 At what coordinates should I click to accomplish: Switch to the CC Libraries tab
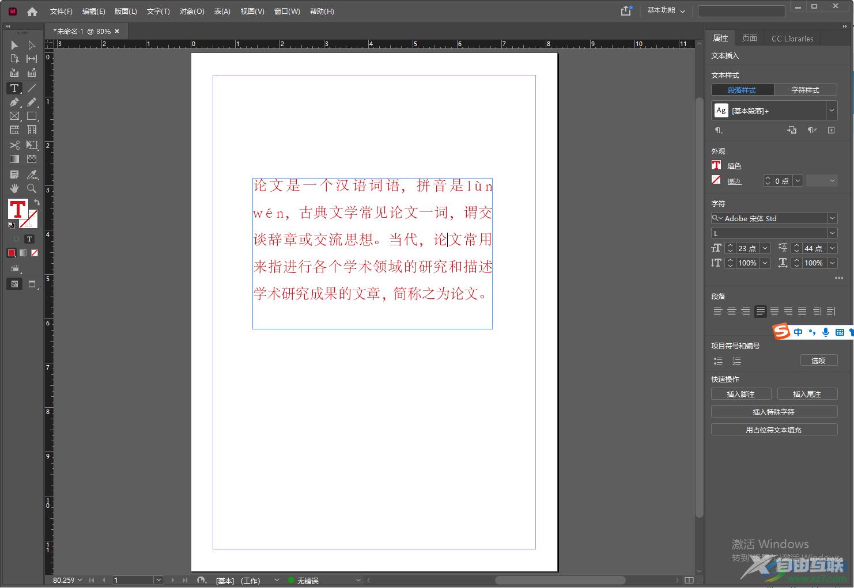(x=792, y=38)
